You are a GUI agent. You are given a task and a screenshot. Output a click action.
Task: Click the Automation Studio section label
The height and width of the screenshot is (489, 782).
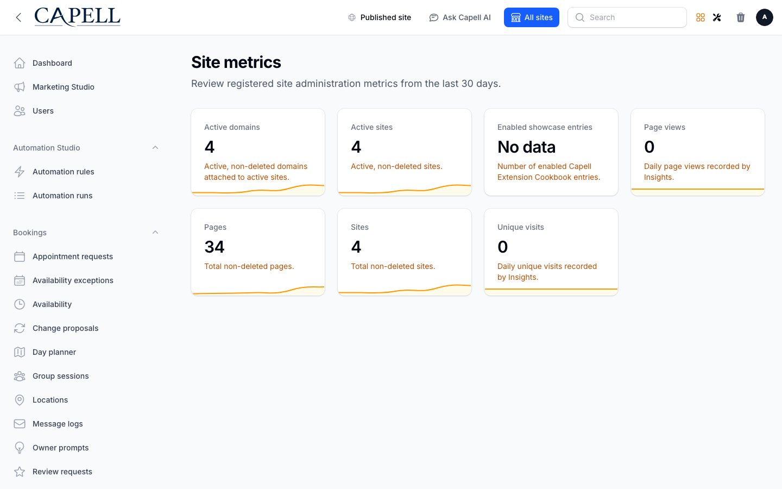(47, 148)
